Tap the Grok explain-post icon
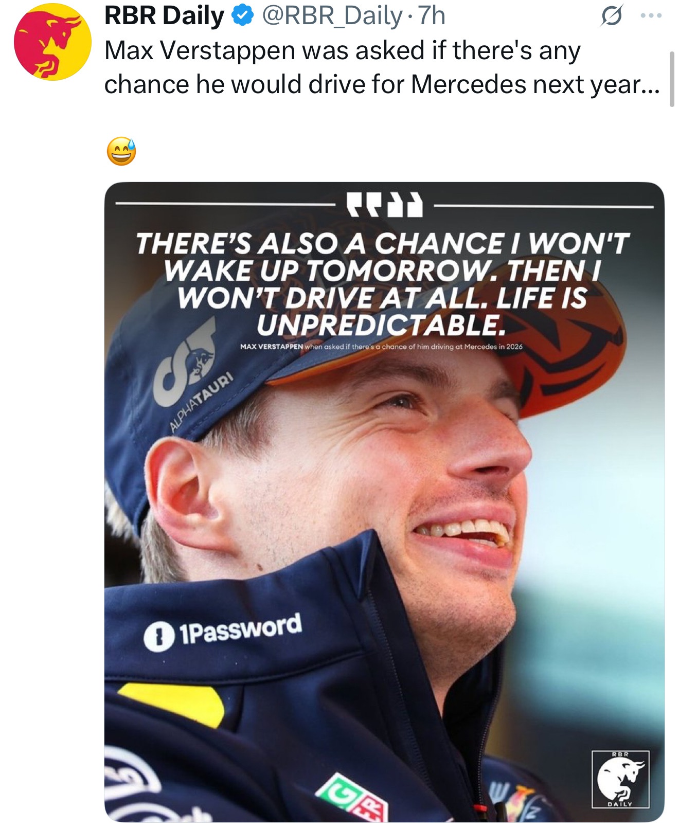 pos(611,17)
